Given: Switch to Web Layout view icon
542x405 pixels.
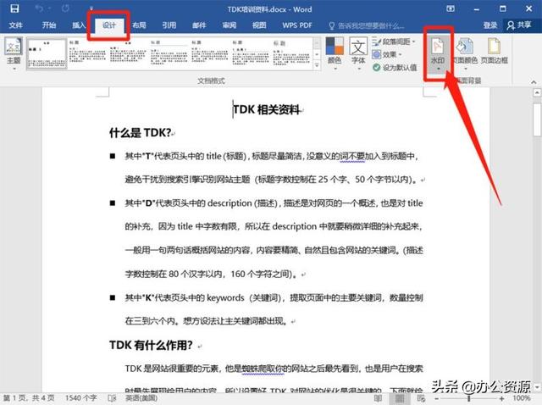Looking at the screenshot, I should click(x=421, y=398).
